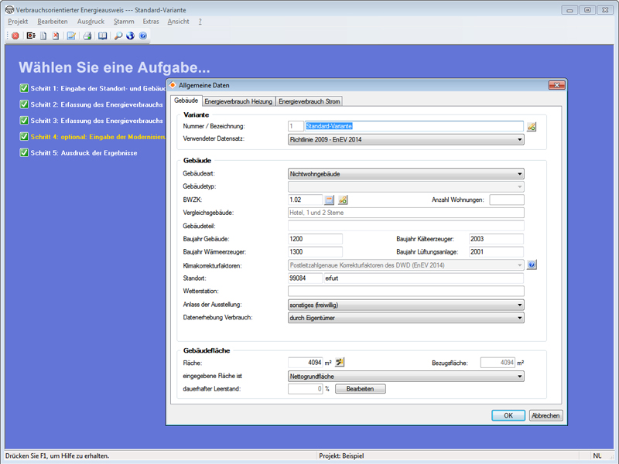Click the OK button
Viewport: 619px width, 464px height.
tap(508, 415)
